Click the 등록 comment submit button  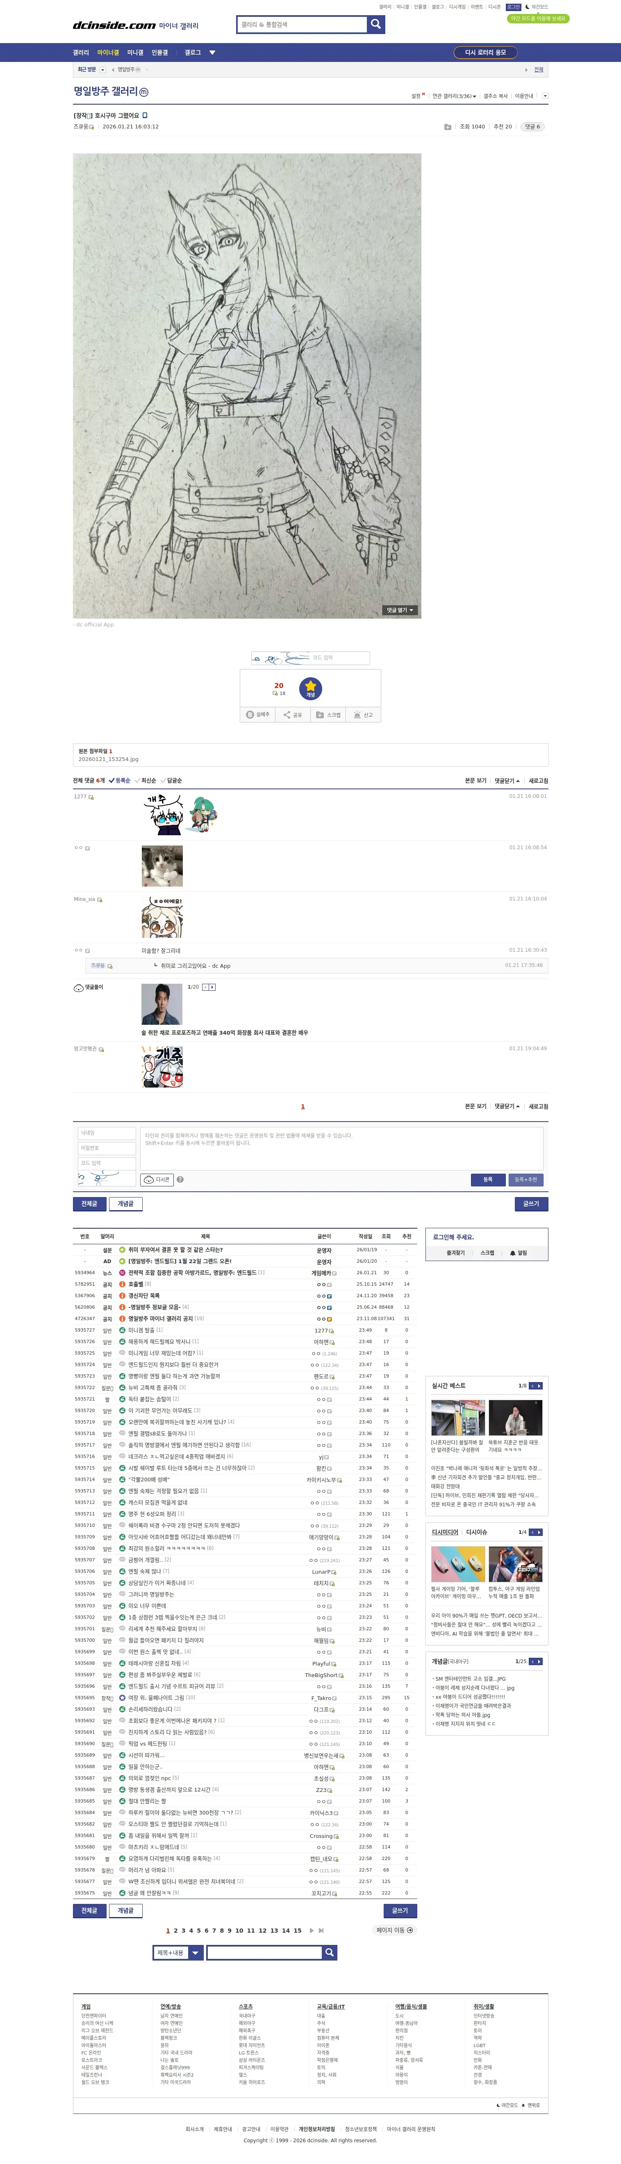pos(489,1179)
